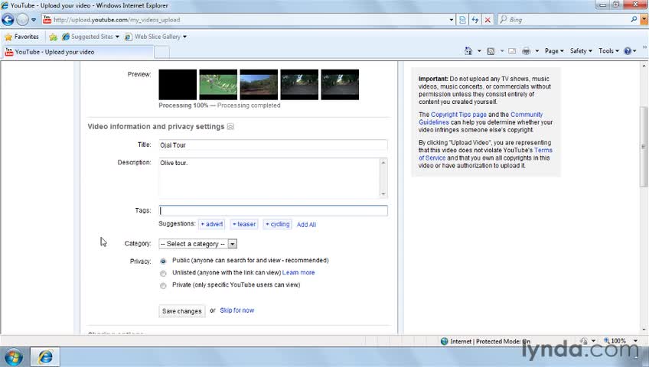Select the YouTube - Upload your video tab

click(x=78, y=52)
